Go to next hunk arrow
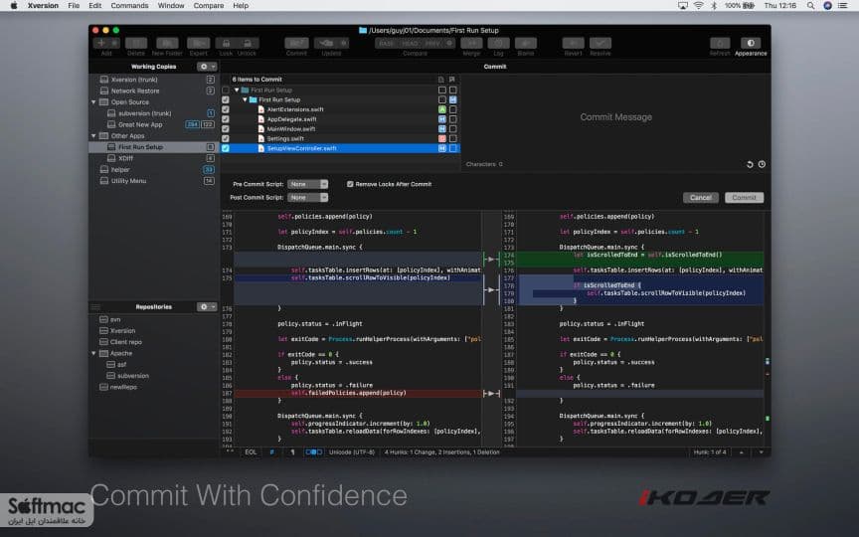This screenshot has width=859, height=537. click(x=761, y=452)
